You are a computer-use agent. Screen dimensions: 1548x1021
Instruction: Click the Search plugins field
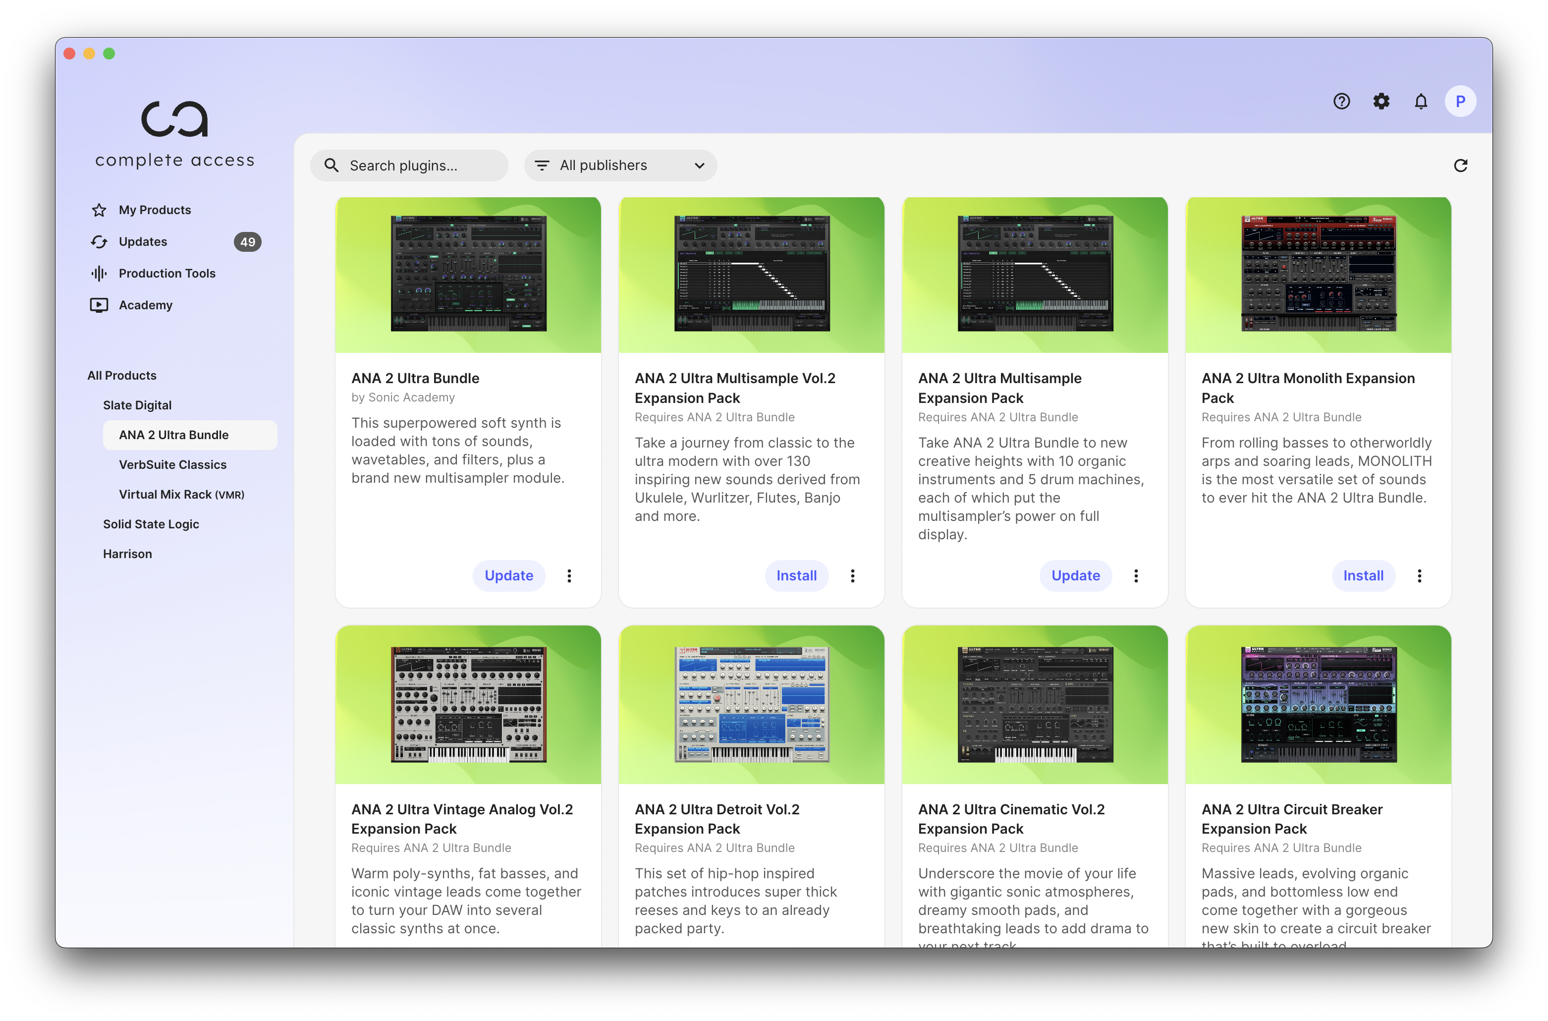409,166
